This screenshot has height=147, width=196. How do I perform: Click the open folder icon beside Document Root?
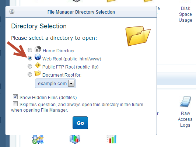tap(38, 73)
